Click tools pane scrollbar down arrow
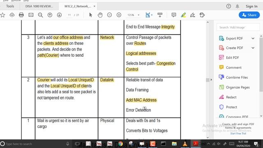 click(261, 116)
